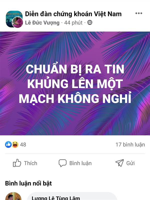Open the 17 bình luận comments link
Image resolution: width=150 pixels, height=200 pixels.
[130, 145]
